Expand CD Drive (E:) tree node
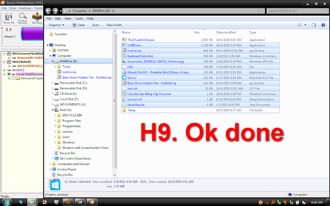The width and height of the screenshot is (330, 206). click(53, 94)
